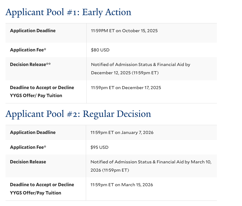Select the Early Action Application Fee label
The width and height of the screenshot is (242, 206).
click(x=28, y=50)
